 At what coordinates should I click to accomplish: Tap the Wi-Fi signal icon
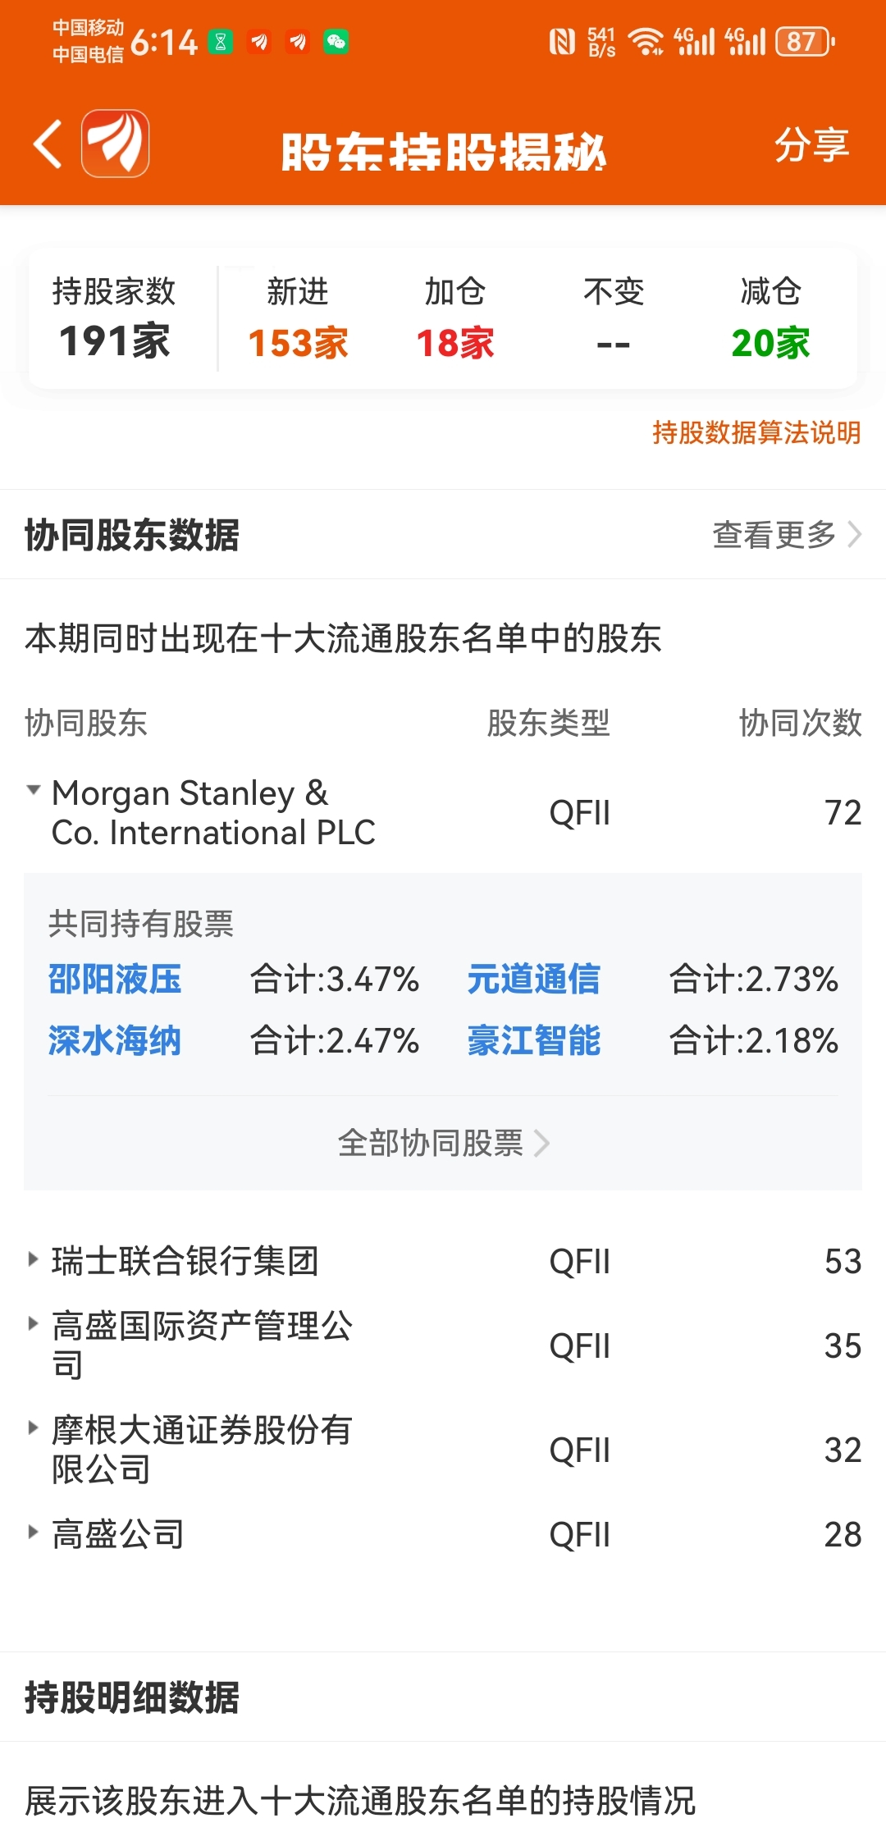[646, 41]
